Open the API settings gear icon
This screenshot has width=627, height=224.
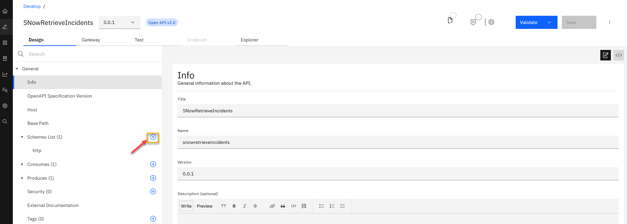pyautogui.click(x=491, y=22)
